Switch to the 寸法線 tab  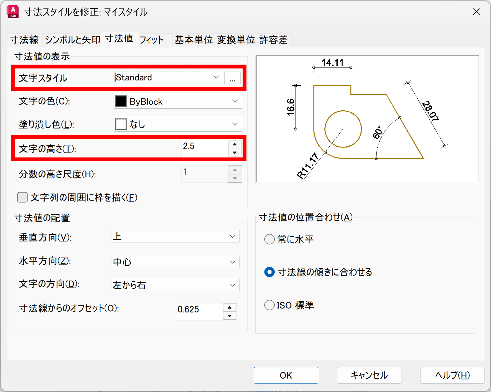[x=24, y=40]
